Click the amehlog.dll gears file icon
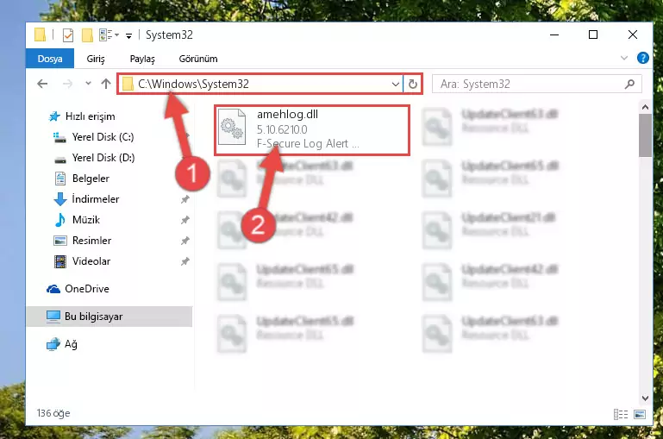 pos(232,127)
